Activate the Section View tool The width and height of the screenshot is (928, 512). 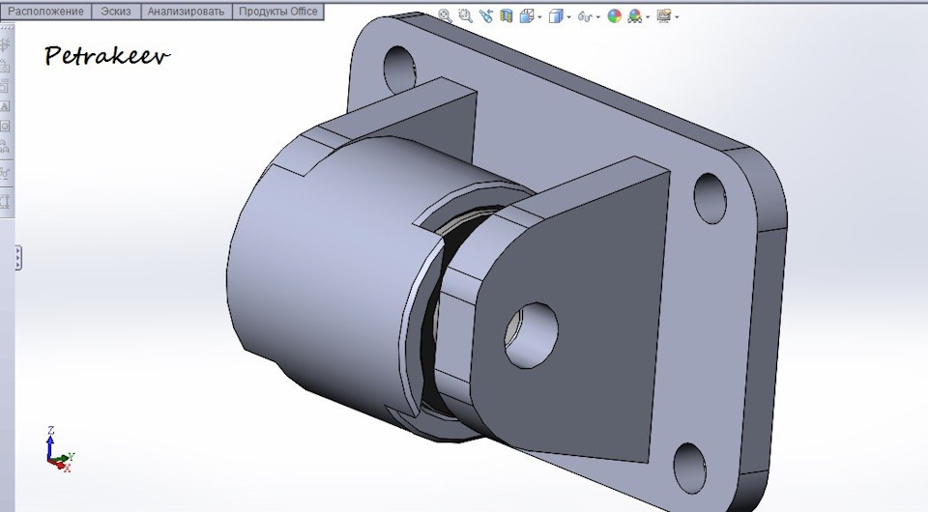pyautogui.click(x=506, y=16)
